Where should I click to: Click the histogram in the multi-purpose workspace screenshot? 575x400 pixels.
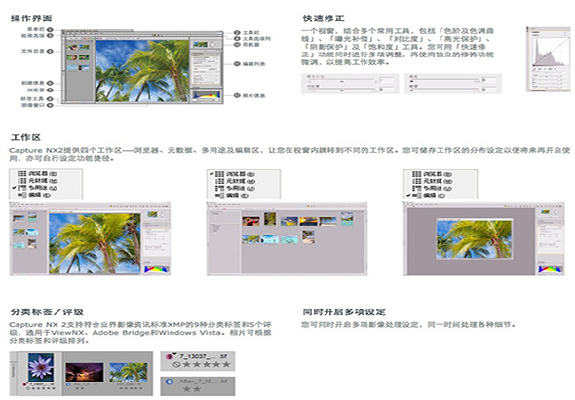pyautogui.click(x=157, y=269)
